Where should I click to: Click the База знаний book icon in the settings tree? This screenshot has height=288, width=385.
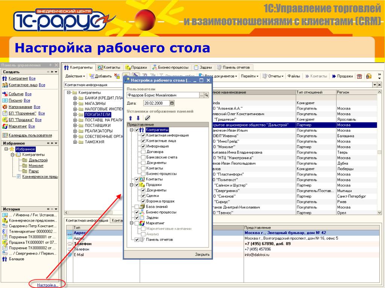(x=142, y=207)
